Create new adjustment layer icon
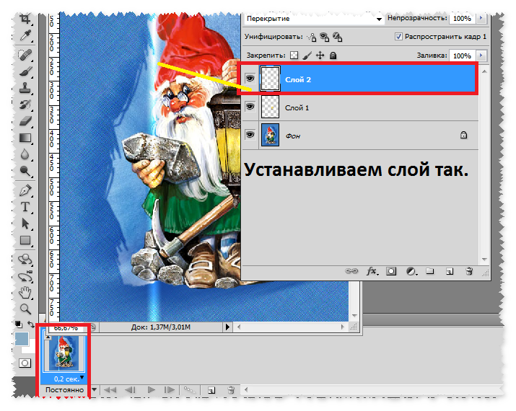This screenshot has width=516, height=411. (x=411, y=271)
